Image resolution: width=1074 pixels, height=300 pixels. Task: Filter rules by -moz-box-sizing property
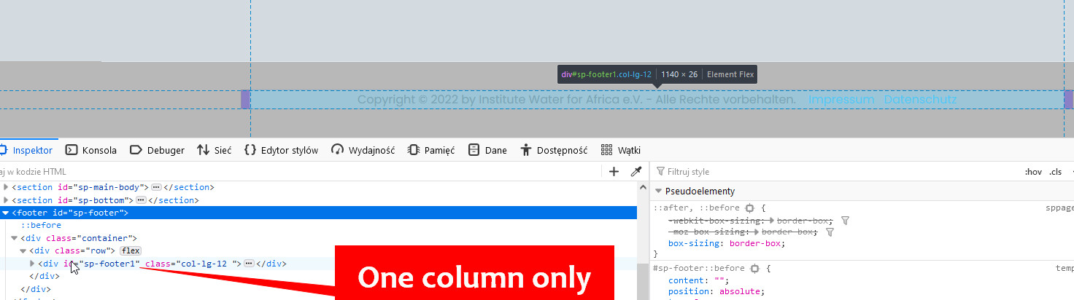tap(830, 232)
